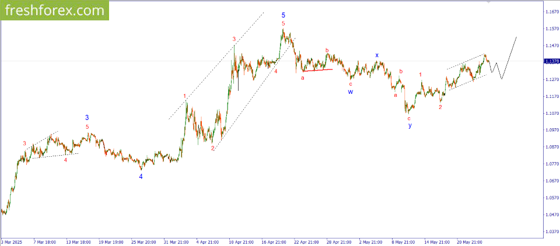Click the red 5 below blue 3
This screenshot has width=560, height=246.
point(87,126)
